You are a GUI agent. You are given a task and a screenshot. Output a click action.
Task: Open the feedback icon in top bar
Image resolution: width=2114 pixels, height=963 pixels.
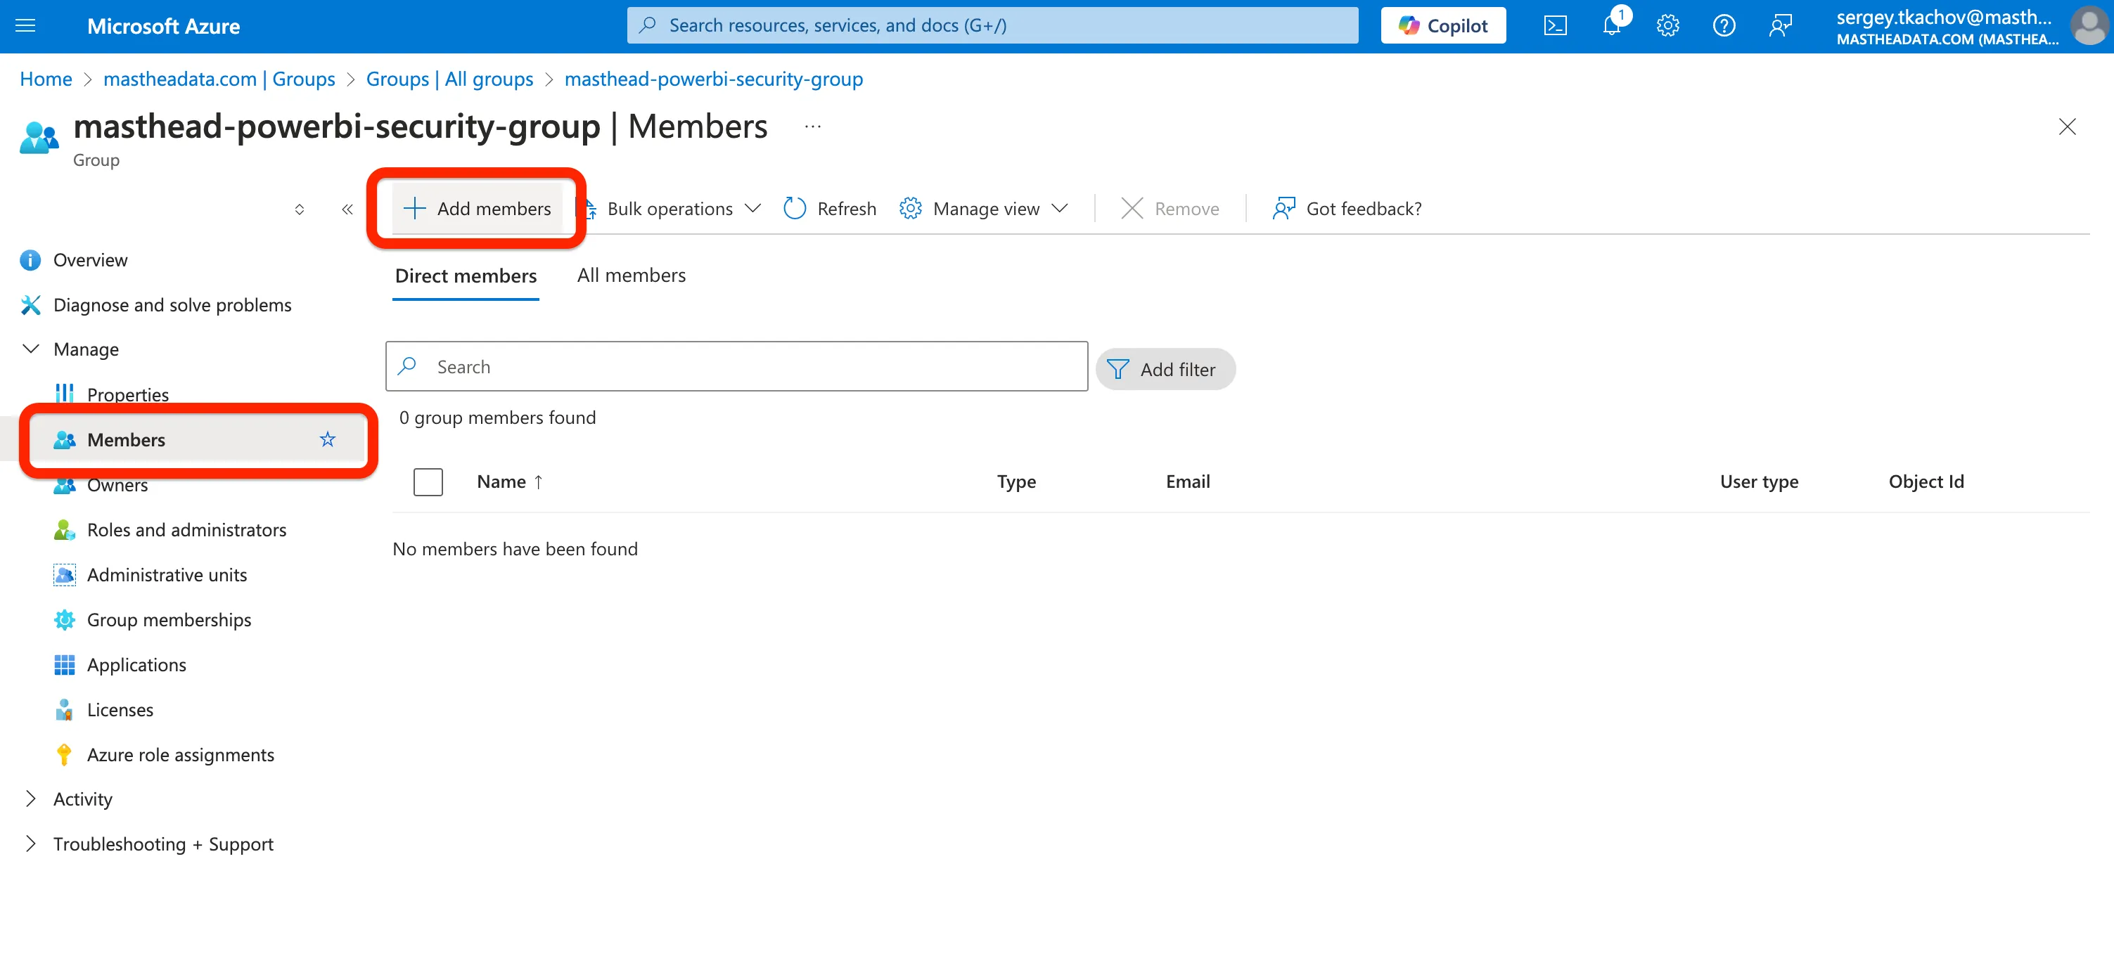pyautogui.click(x=1779, y=25)
